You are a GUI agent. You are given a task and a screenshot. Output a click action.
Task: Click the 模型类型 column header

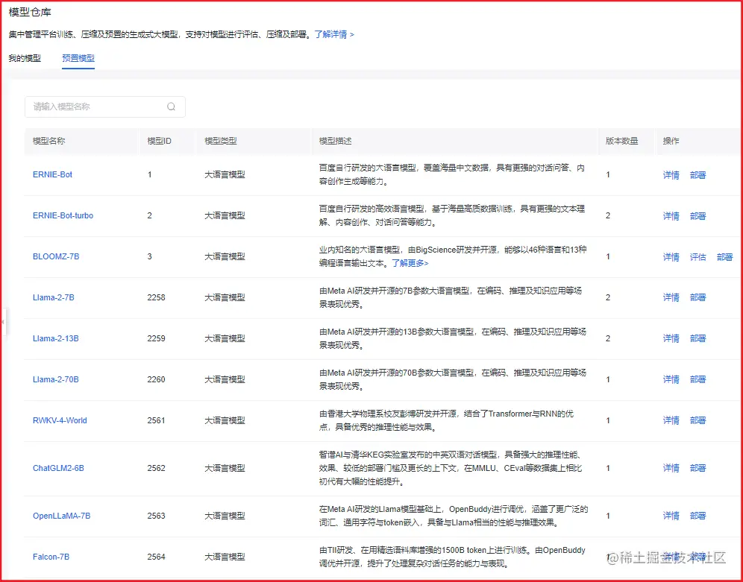coord(221,141)
